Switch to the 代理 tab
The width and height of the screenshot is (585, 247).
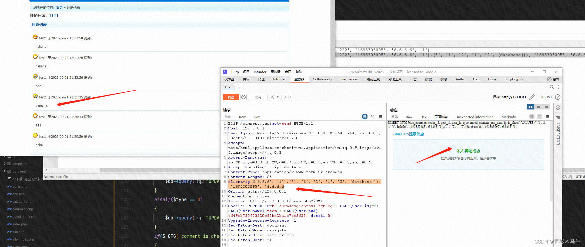pyautogui.click(x=261, y=79)
